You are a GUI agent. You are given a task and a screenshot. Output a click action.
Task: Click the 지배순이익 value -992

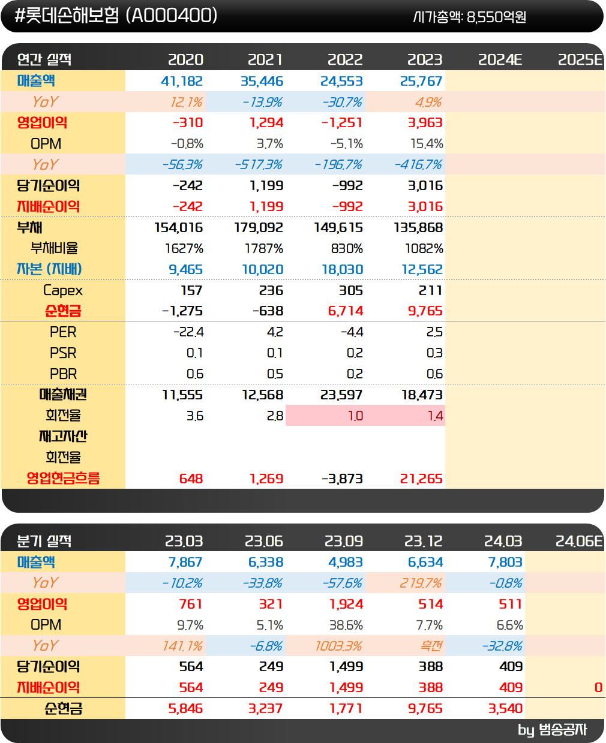click(x=347, y=206)
